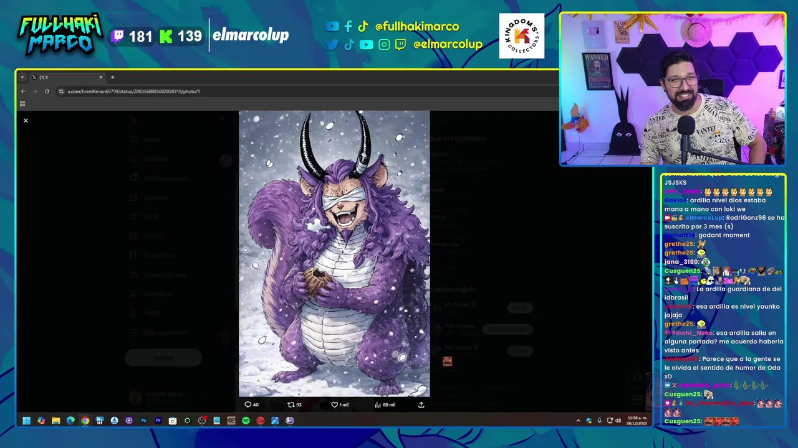Open replies via the 40 comments icon
Image resolution: width=798 pixels, height=448 pixels.
[252, 404]
